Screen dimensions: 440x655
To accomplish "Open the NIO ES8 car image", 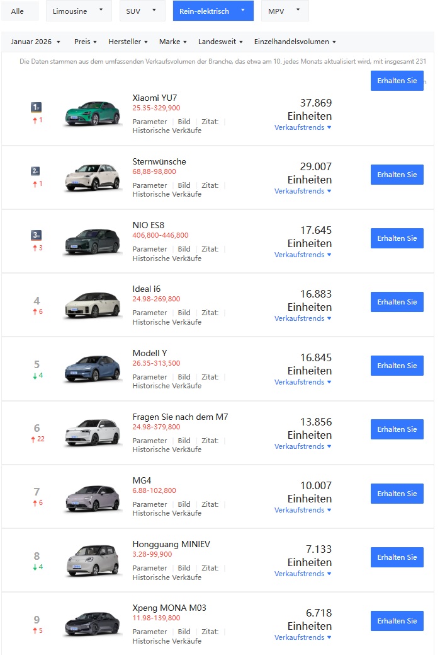I will [93, 242].
